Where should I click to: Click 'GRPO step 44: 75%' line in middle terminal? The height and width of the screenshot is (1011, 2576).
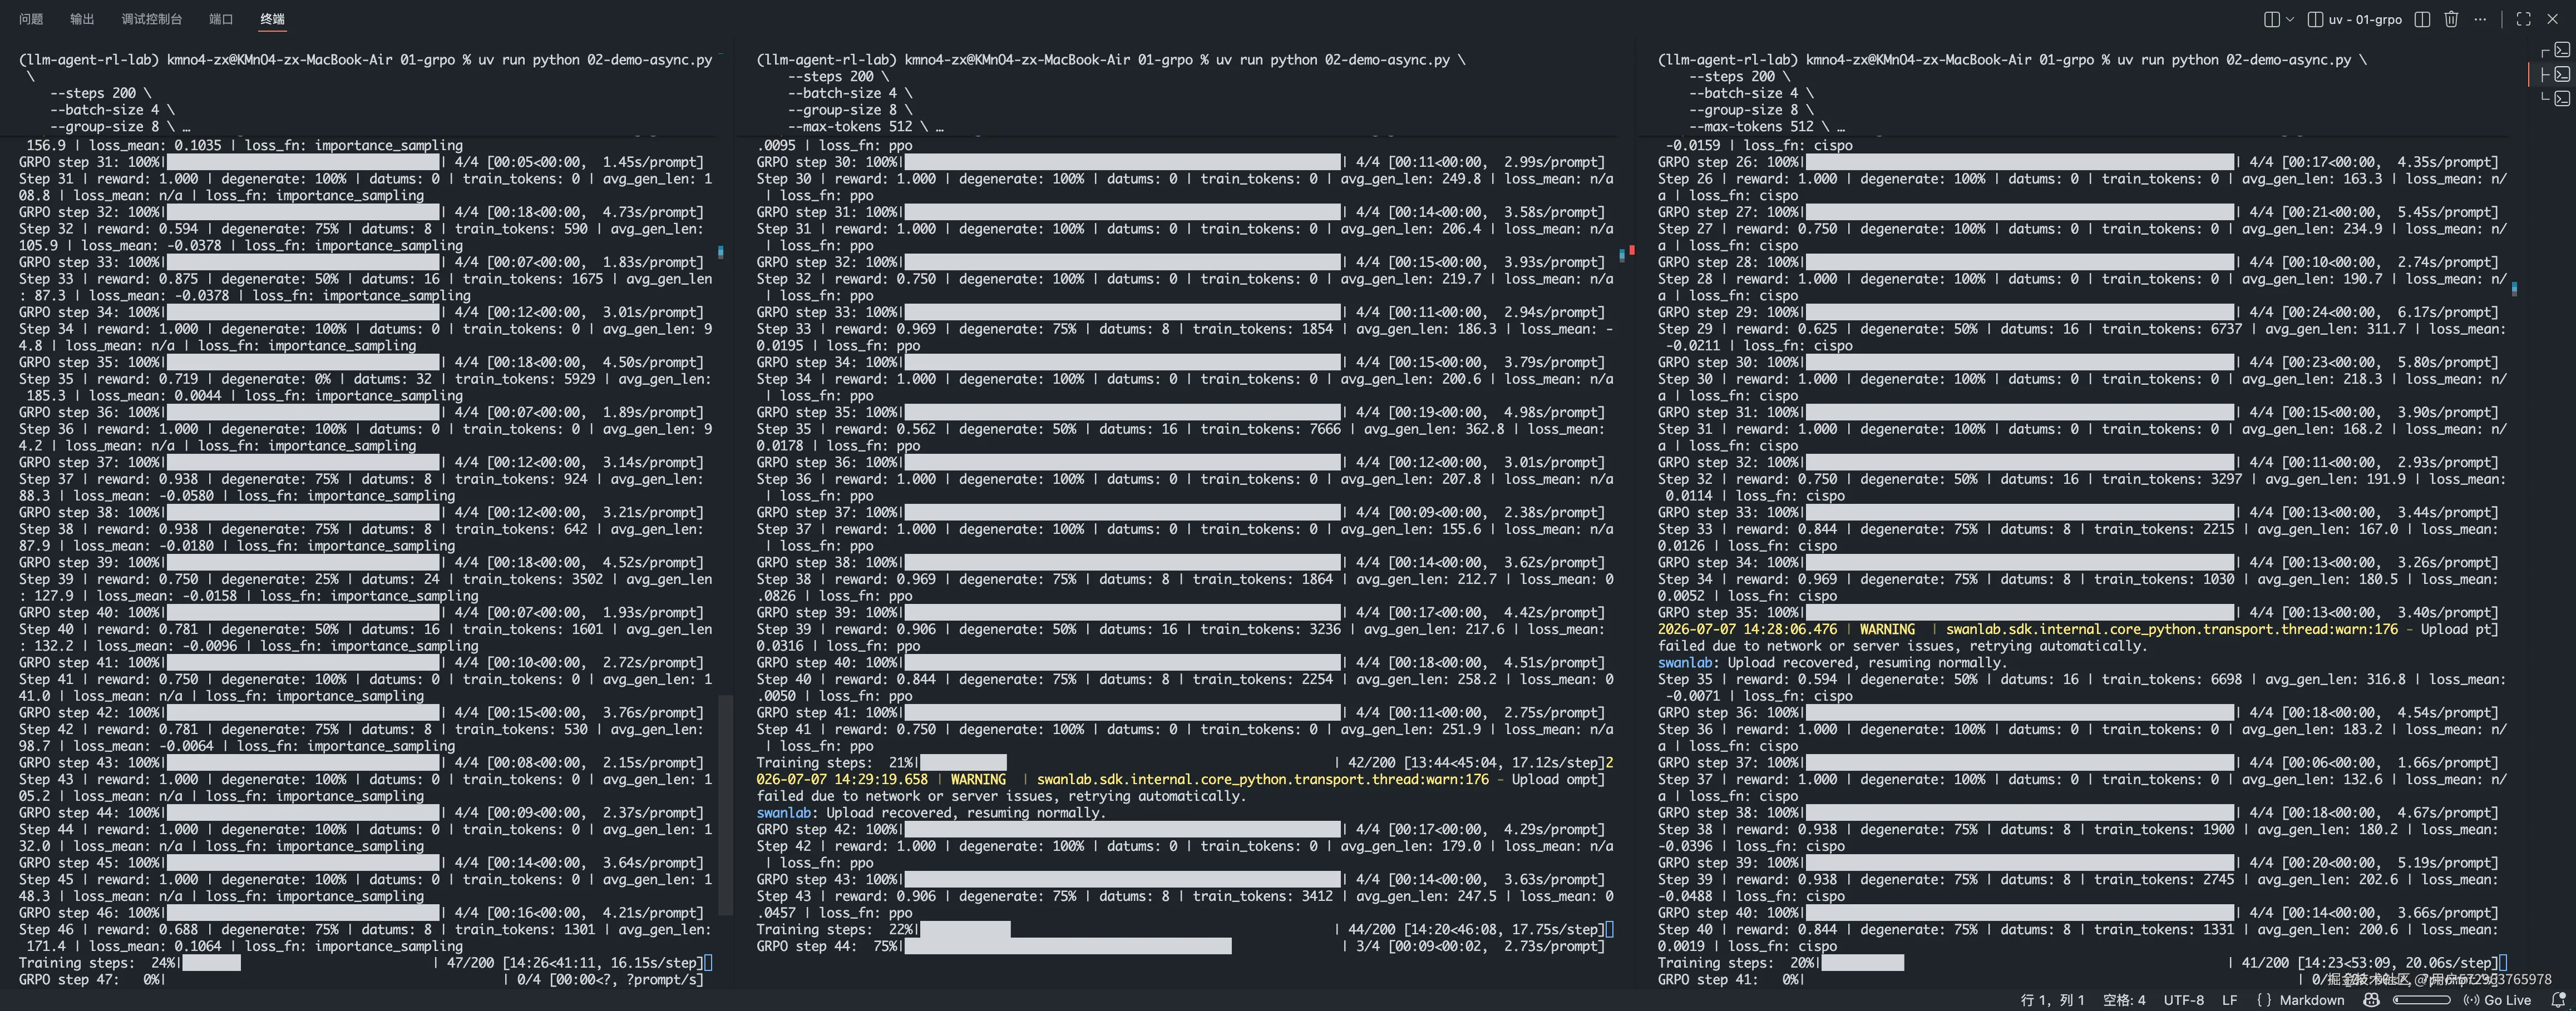(1180, 946)
